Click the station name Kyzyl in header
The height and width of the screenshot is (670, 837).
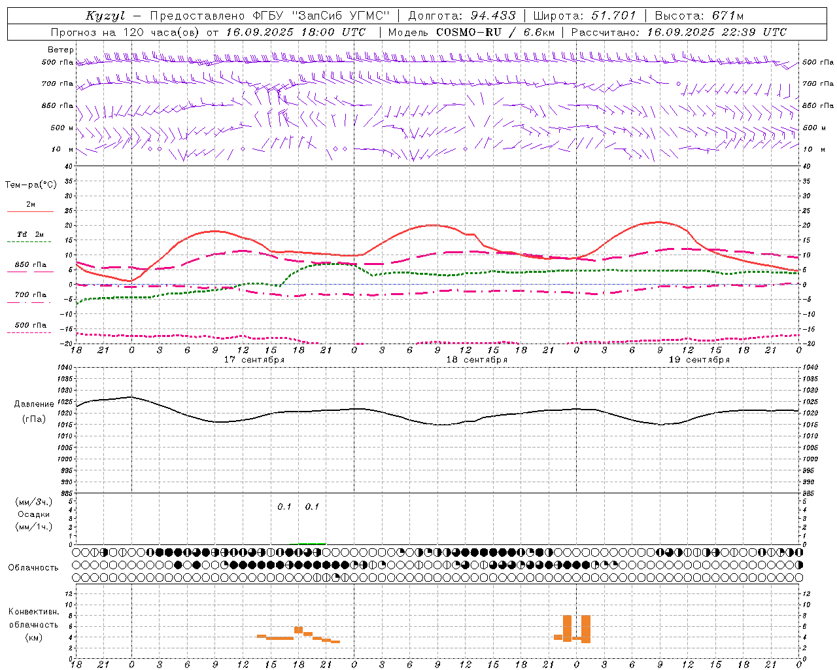(105, 16)
